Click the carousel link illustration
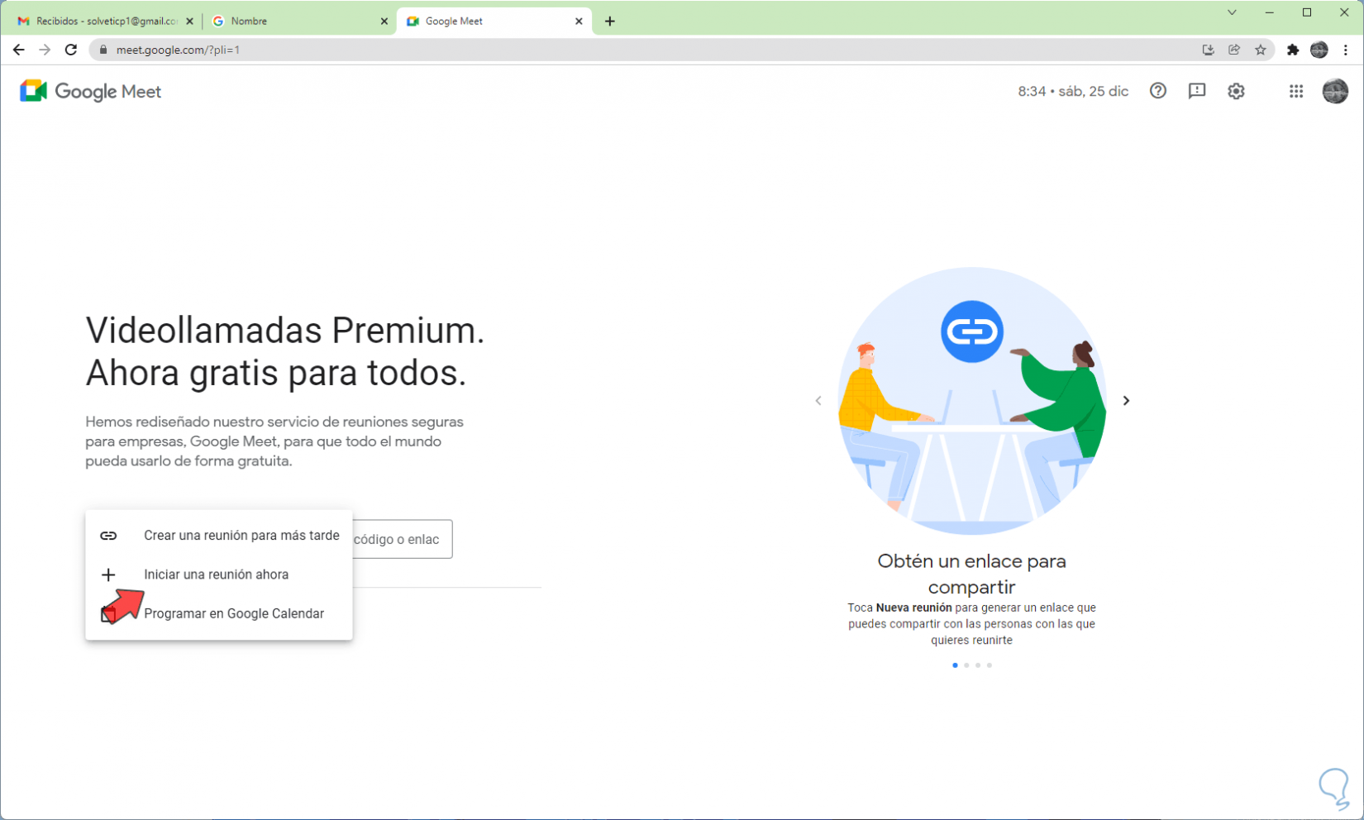Viewport: 1364px width, 820px height. click(972, 401)
